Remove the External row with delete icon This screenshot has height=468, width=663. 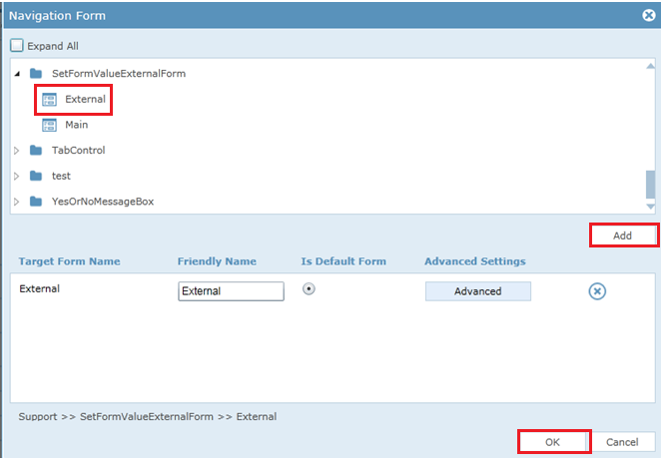click(x=597, y=291)
